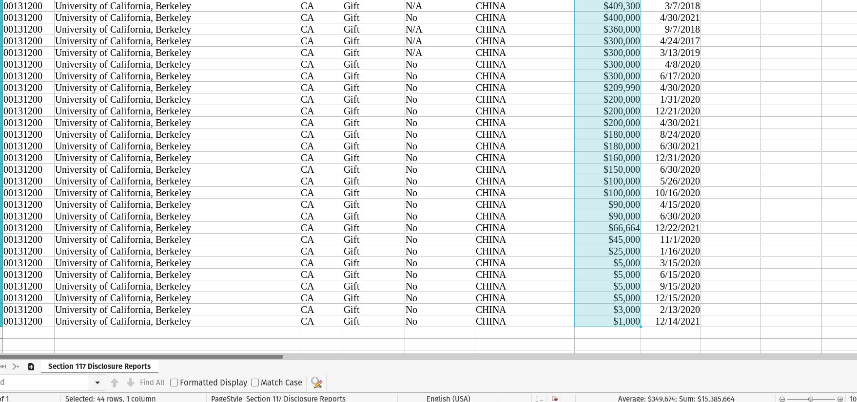Select the 9/7/2018 date cell
The image size is (857, 402).
pyautogui.click(x=671, y=29)
